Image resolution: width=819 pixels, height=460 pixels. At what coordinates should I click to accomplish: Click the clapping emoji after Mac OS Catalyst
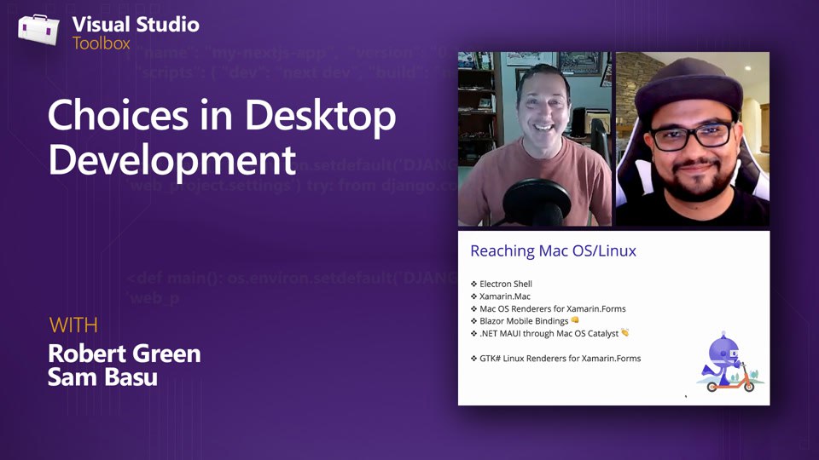[x=625, y=332]
